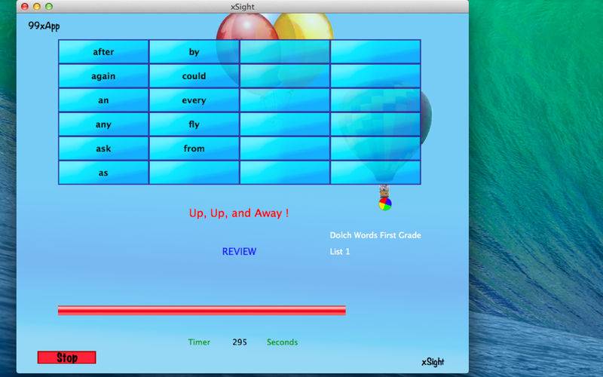This screenshot has width=603, height=377.
Task: Minimize xSight window with yellow button
Action: click(37, 7)
